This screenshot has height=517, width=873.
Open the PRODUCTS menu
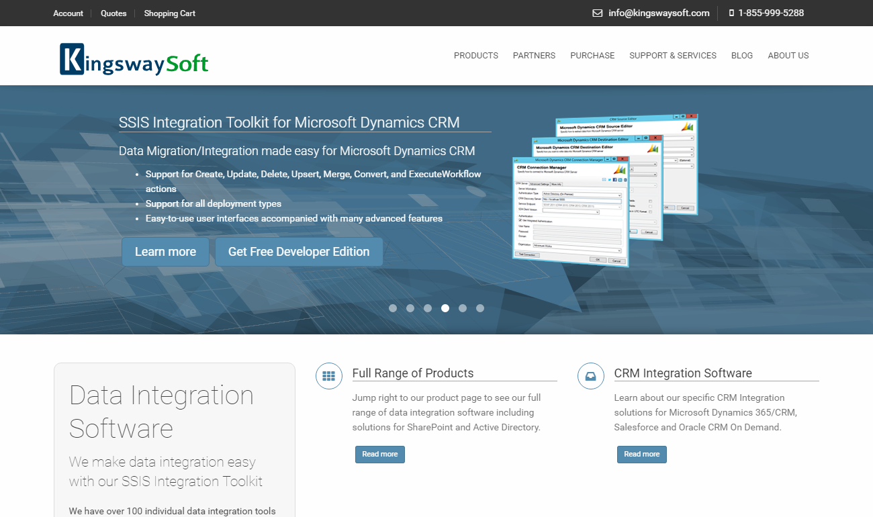coord(476,56)
